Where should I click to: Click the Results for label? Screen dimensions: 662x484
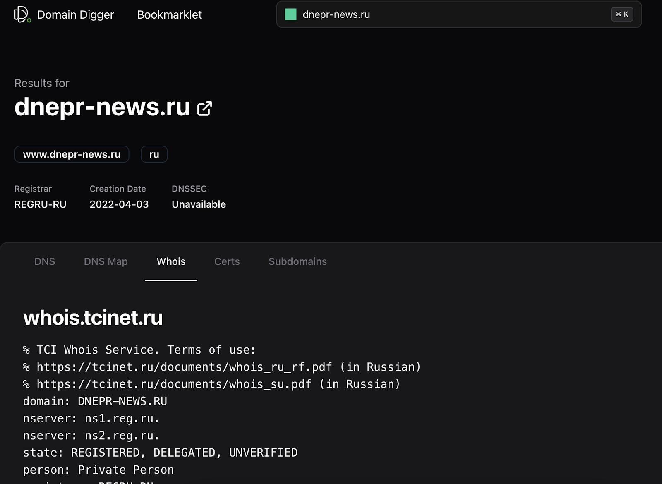(42, 83)
